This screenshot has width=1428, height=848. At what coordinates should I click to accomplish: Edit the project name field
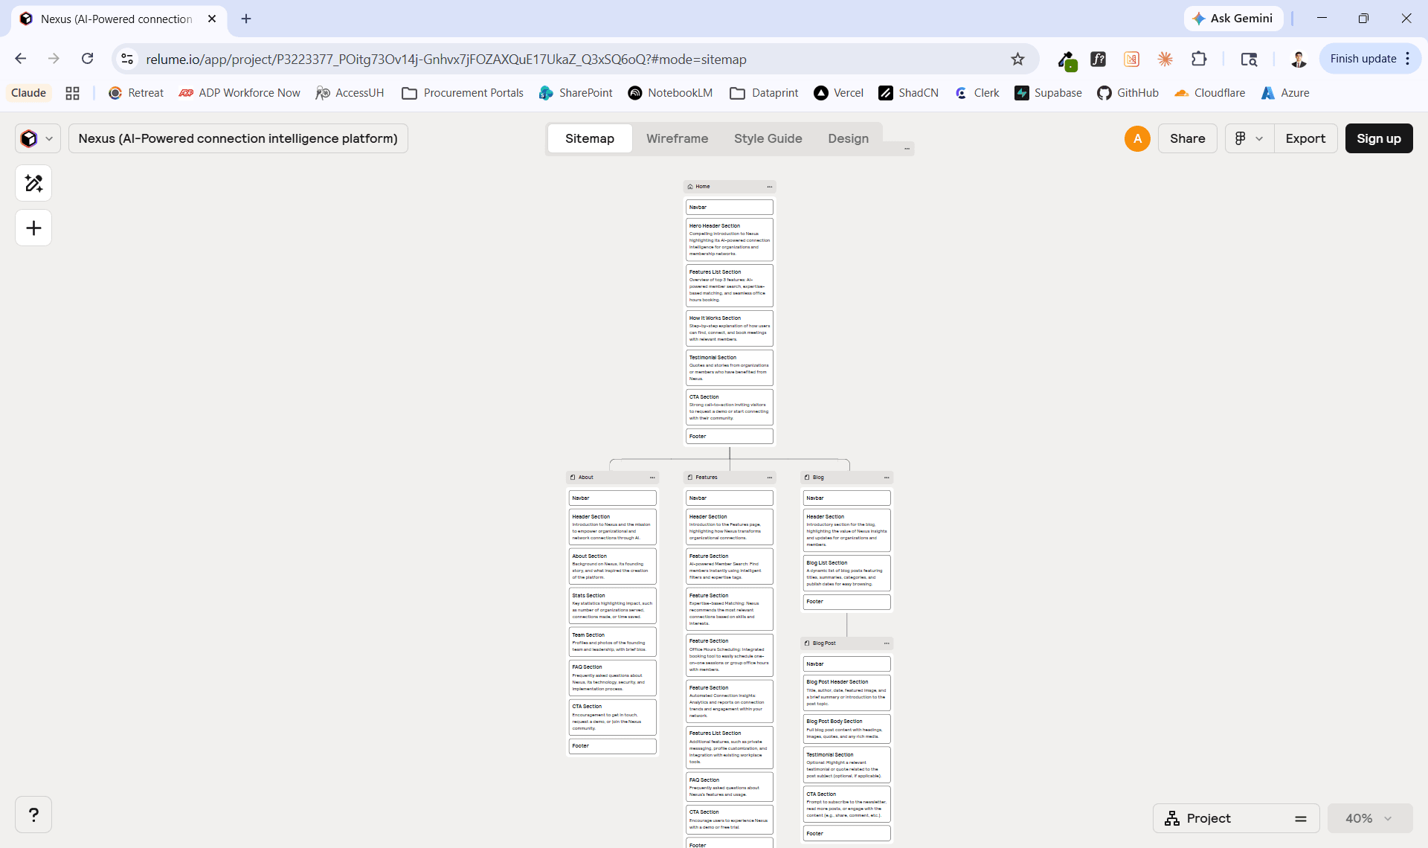(x=238, y=138)
